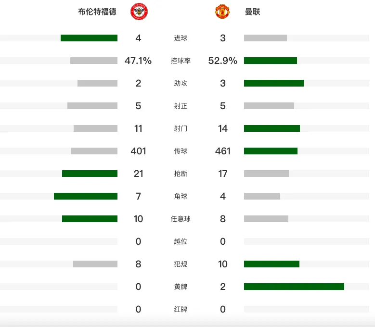Click the 红牌 row label
This screenshot has height=327, width=375.
coord(181,309)
